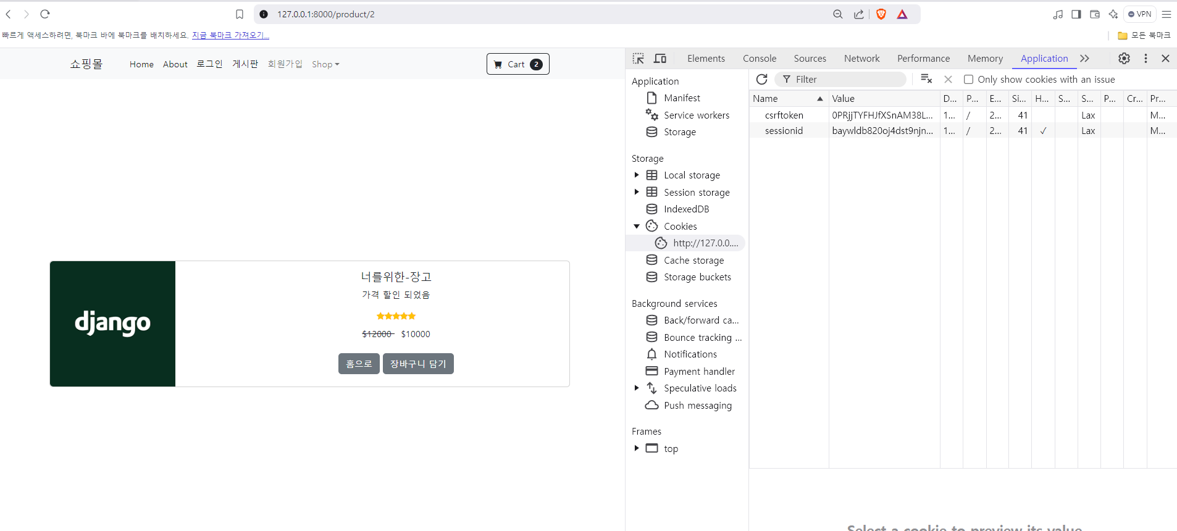Show more DevTools tabs chevron

1085,58
